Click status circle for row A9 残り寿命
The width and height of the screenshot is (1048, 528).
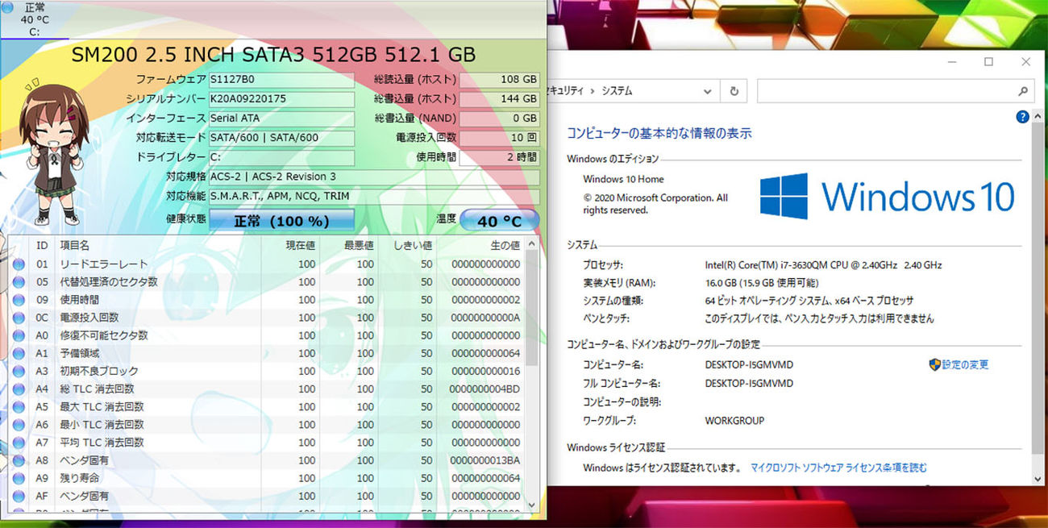19,478
